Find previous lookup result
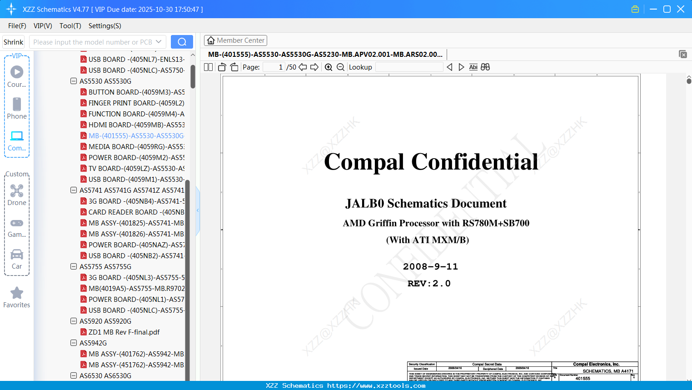Image resolution: width=692 pixels, height=390 pixels. click(449, 67)
